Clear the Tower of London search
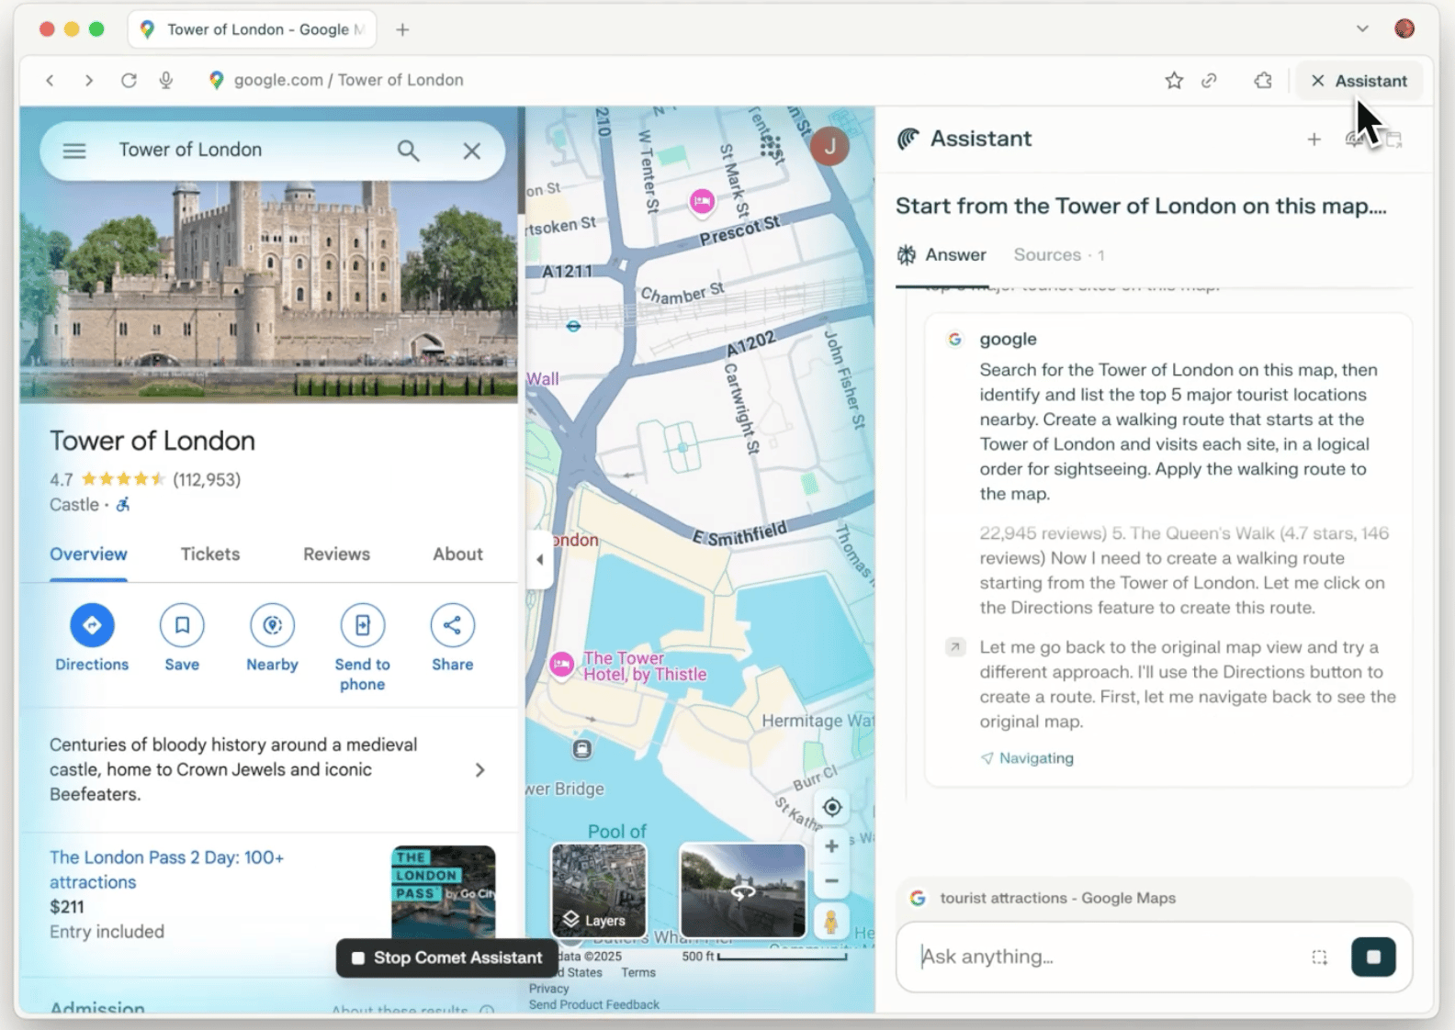 472,151
